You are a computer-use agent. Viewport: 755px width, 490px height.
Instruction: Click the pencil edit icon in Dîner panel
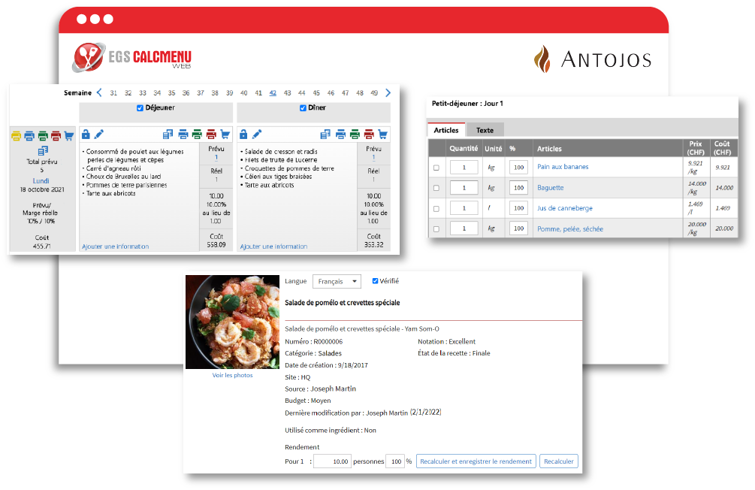257,134
